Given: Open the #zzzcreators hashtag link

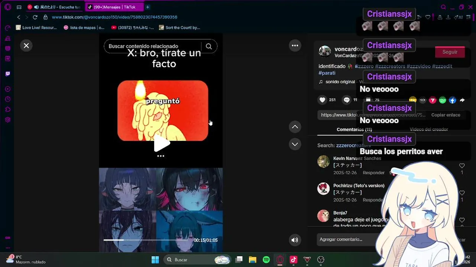Looking at the screenshot, I should pos(390,66).
